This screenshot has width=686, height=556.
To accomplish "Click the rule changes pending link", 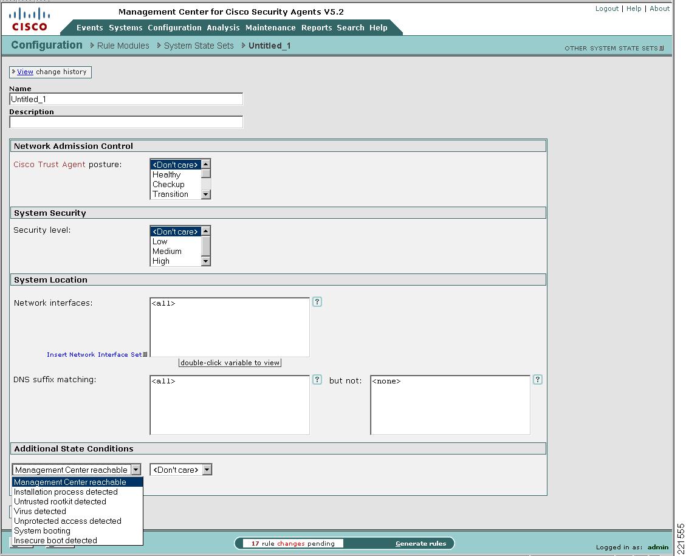I will [293, 543].
